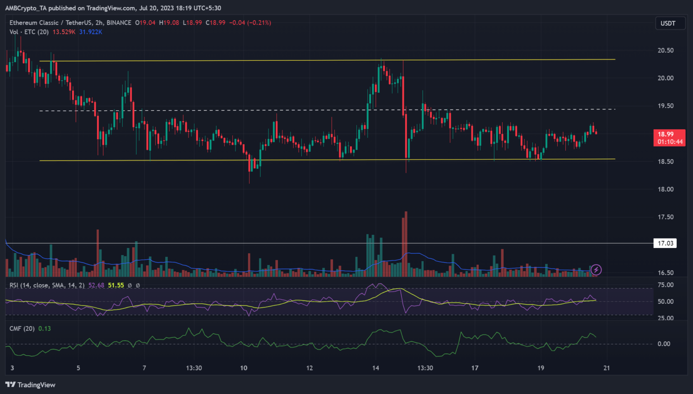Viewport: 693px width, 394px height.
Task: Click the red 18.99 current price label
Action: 669,137
